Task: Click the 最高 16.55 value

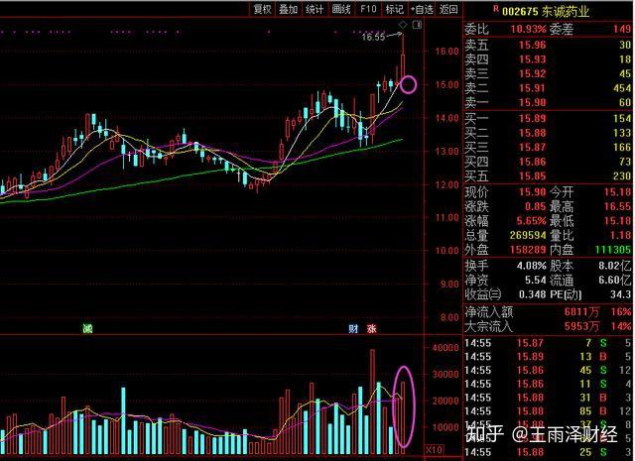Action: point(617,207)
